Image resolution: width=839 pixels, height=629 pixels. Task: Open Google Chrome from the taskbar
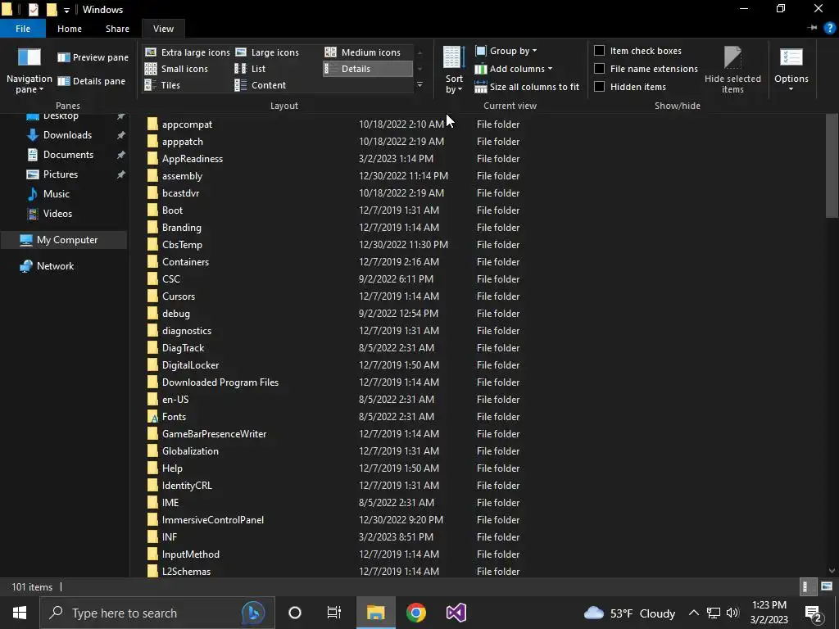coord(415,613)
